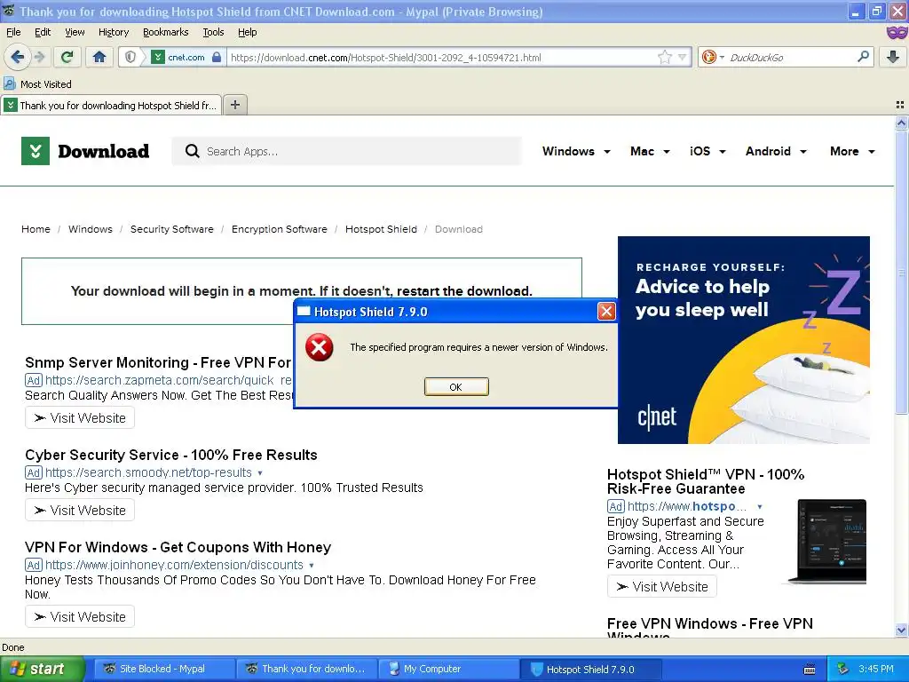Click the network tray icon near clock
Viewport: 909px width, 682px height.
pyautogui.click(x=843, y=669)
